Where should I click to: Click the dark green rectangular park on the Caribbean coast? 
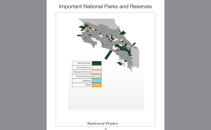[123, 33]
